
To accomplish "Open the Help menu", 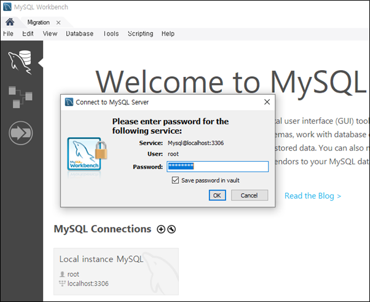I will click(168, 34).
